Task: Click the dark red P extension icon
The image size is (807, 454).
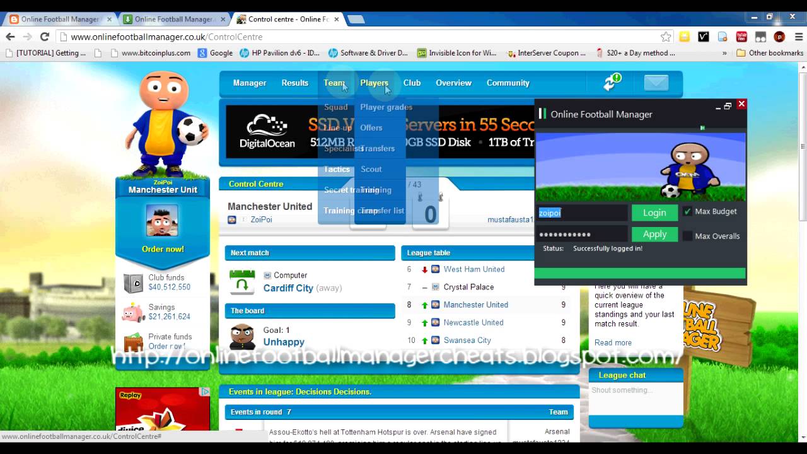Action: [x=779, y=37]
